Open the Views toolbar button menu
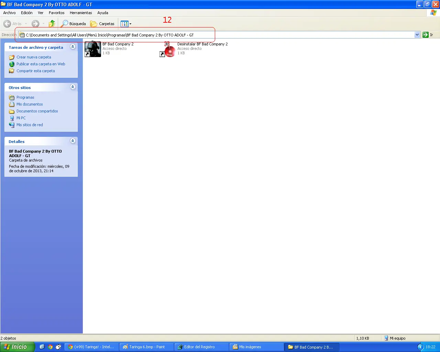This screenshot has width=440, height=352. click(x=126, y=24)
